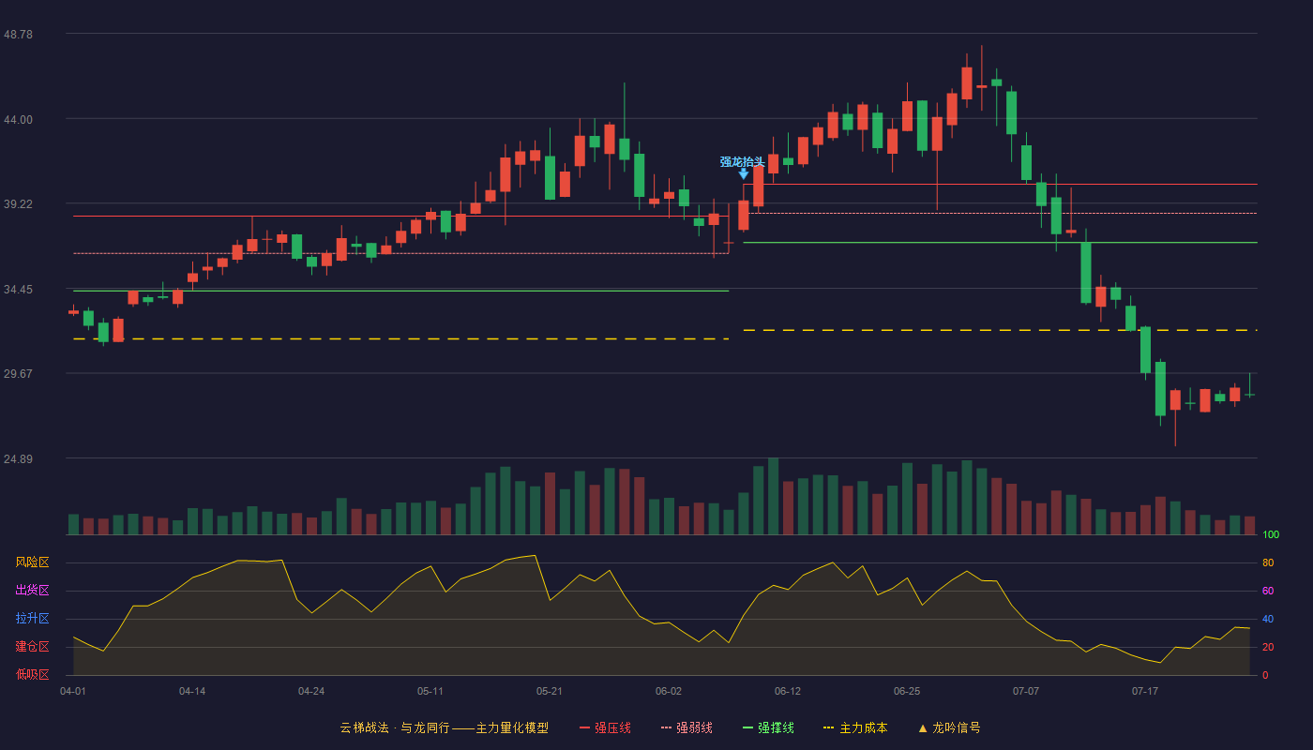1313x750 pixels.
Task: Click the 06-25 date label
Action: click(907, 691)
